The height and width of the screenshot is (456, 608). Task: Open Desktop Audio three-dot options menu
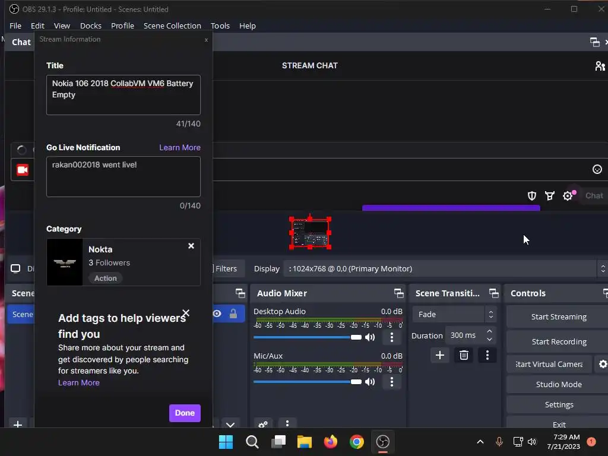pos(392,337)
